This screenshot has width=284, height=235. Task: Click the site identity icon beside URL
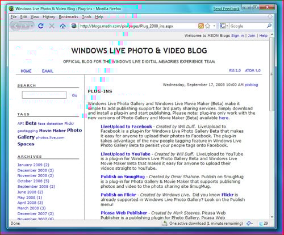tap(74, 26)
